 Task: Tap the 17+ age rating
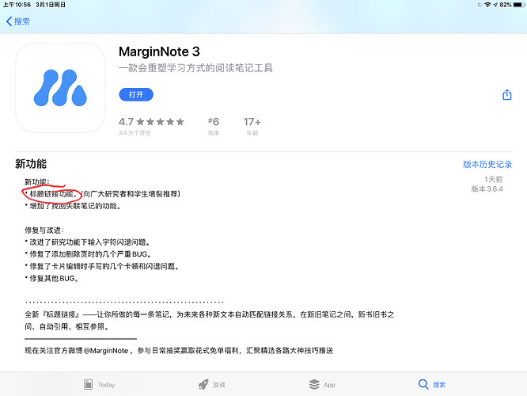coord(252,126)
